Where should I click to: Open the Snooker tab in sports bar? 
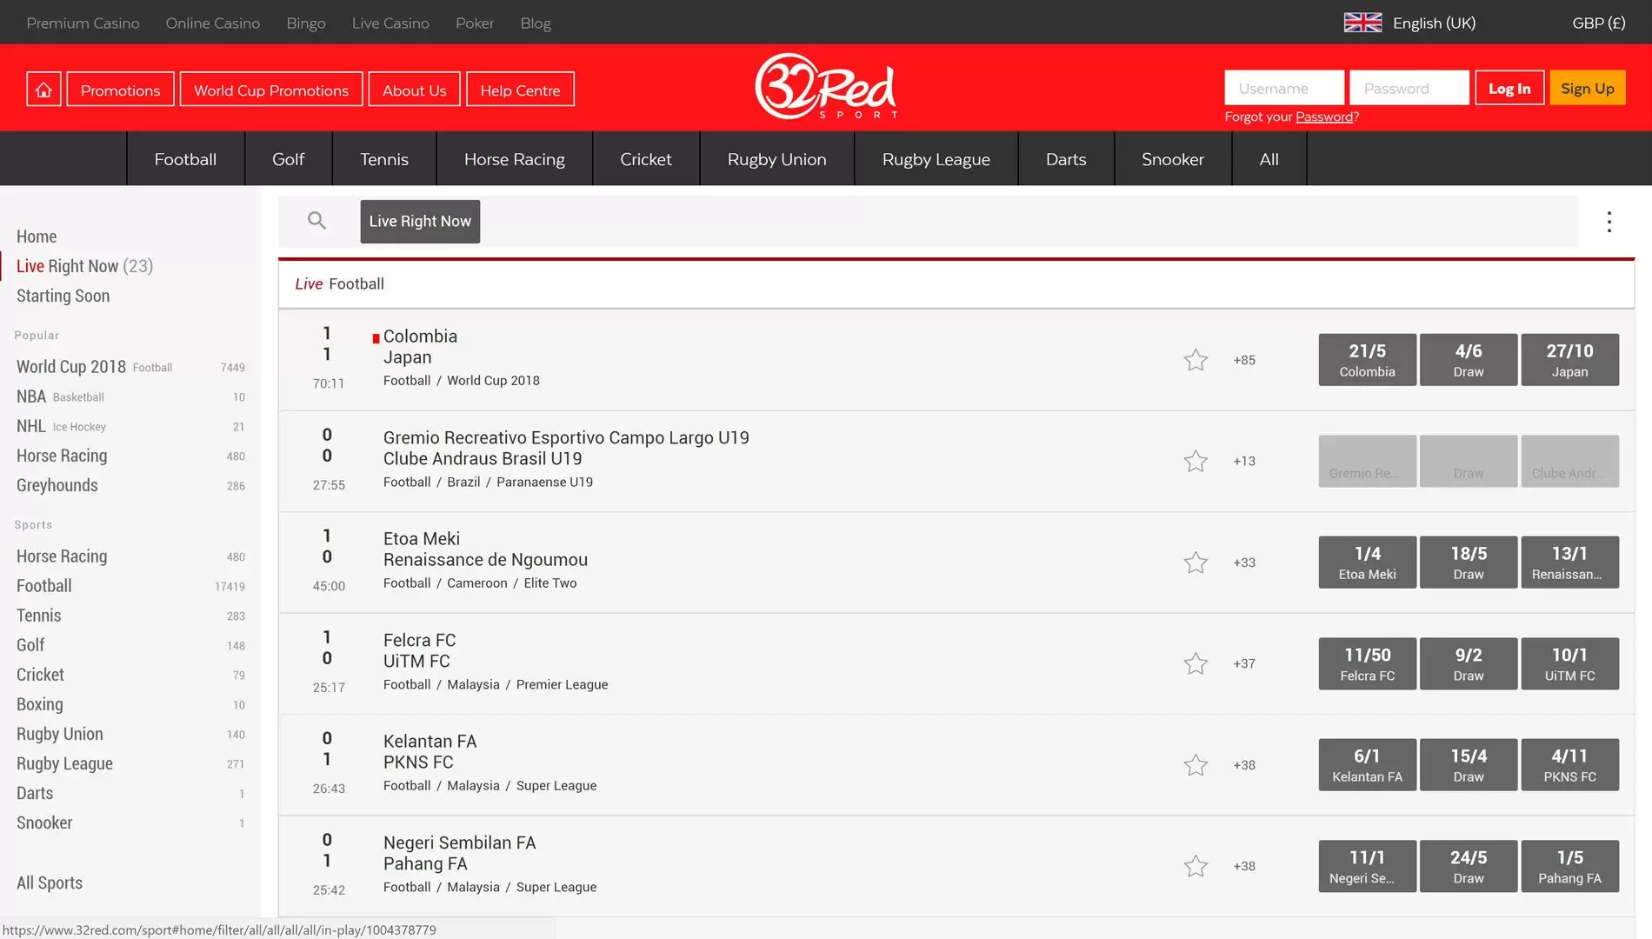tap(1173, 159)
